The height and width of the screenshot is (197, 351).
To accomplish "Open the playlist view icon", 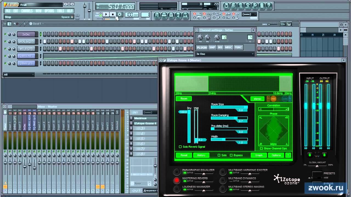I will click(157, 15).
